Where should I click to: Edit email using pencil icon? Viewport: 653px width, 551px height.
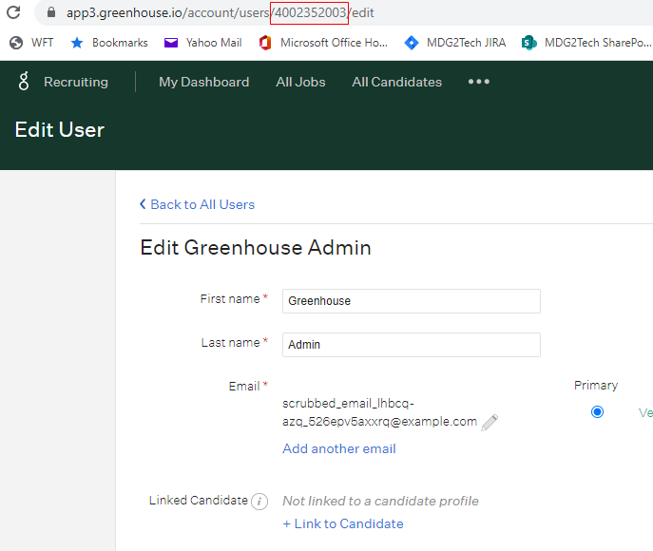pos(490,423)
